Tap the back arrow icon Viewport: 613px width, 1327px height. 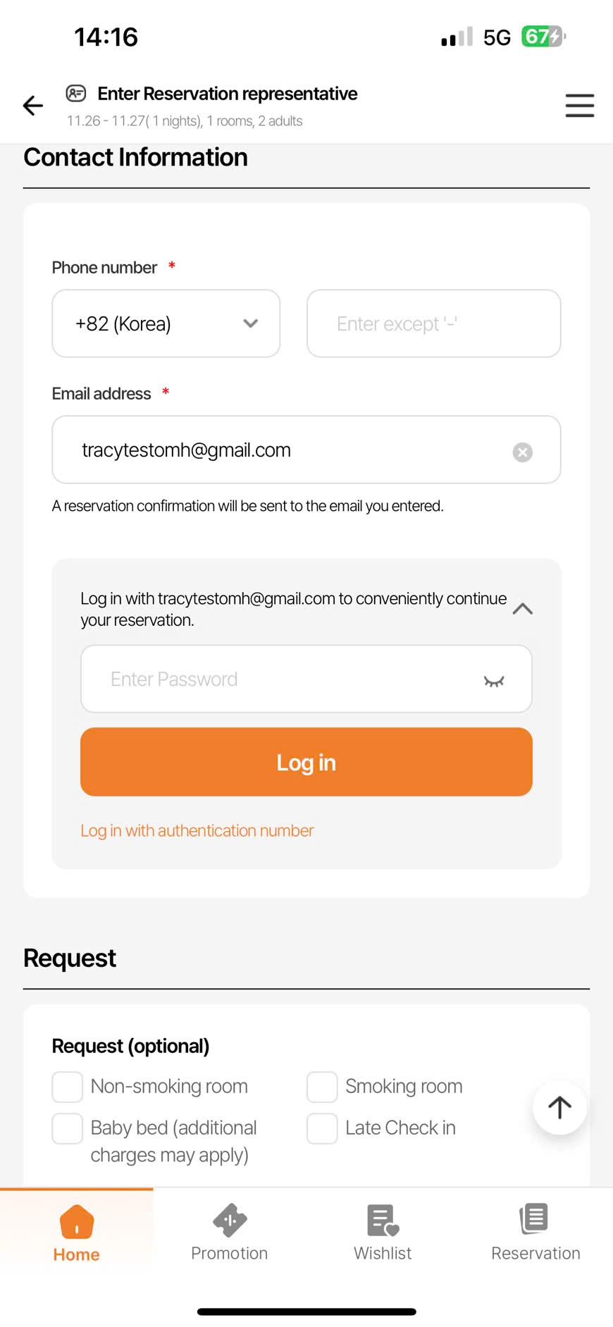click(x=33, y=106)
